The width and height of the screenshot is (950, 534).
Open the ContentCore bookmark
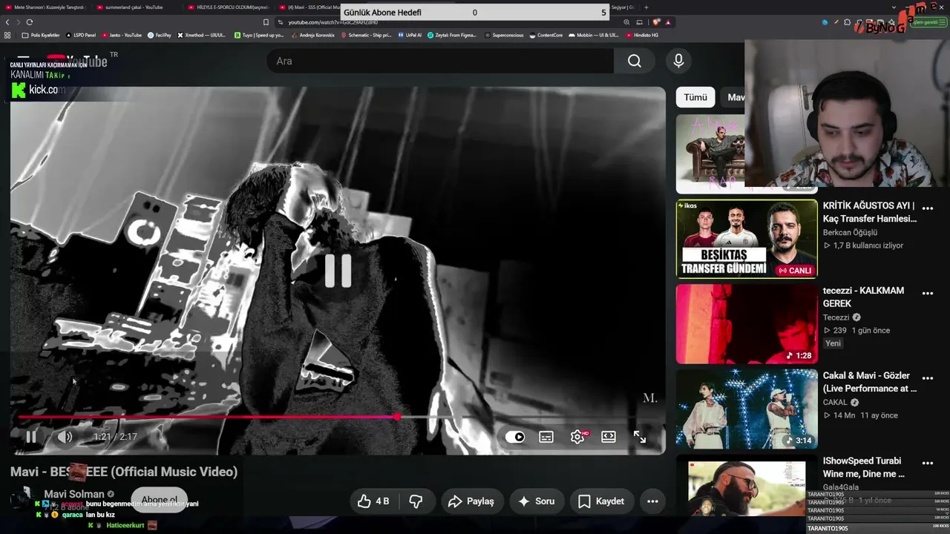point(546,35)
